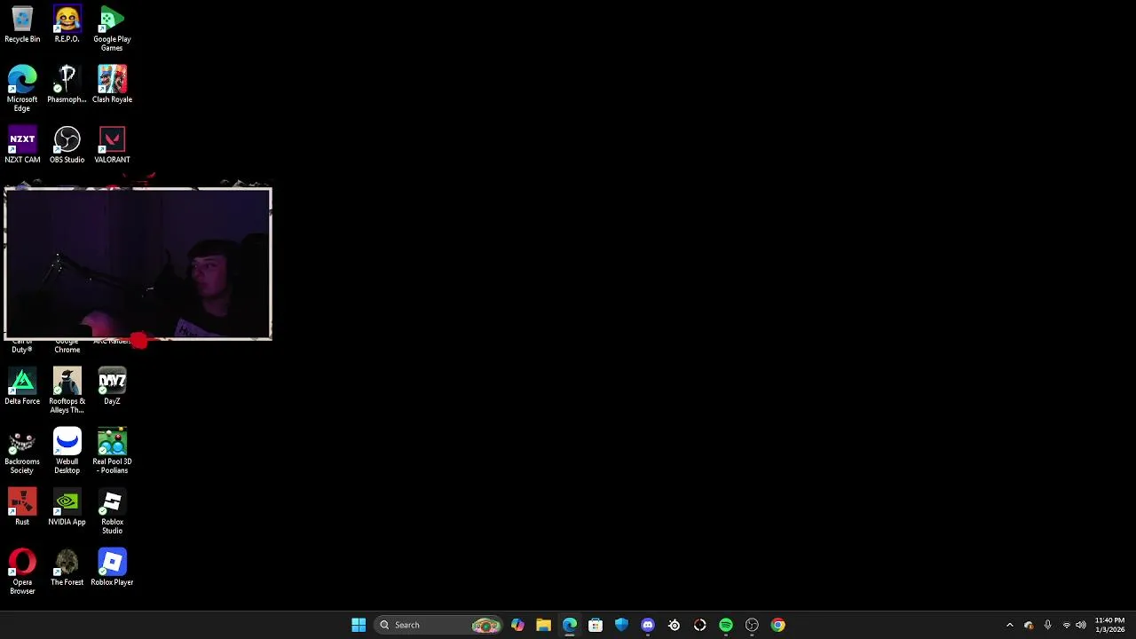Image resolution: width=1136 pixels, height=639 pixels.
Task: Select the Rust game shortcut
Action: click(x=22, y=508)
